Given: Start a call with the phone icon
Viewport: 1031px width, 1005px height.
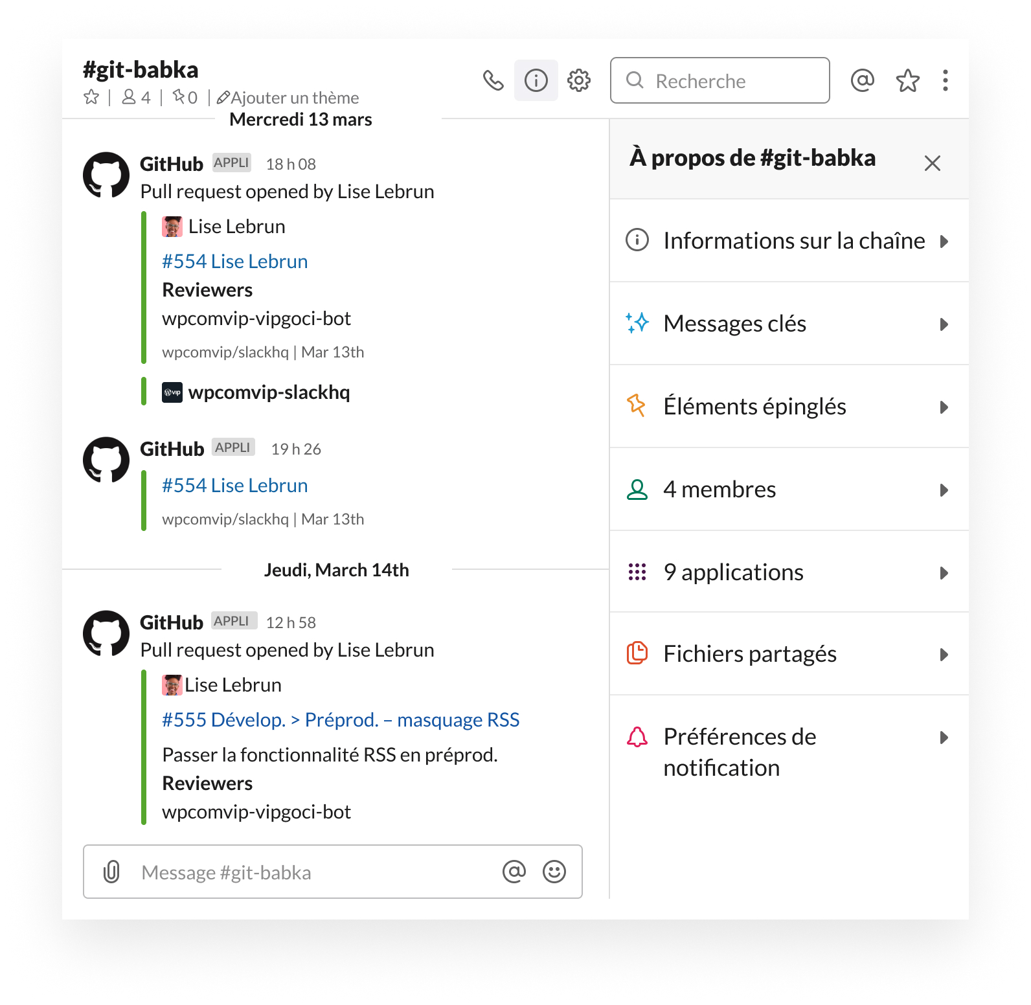Looking at the screenshot, I should pyautogui.click(x=493, y=80).
